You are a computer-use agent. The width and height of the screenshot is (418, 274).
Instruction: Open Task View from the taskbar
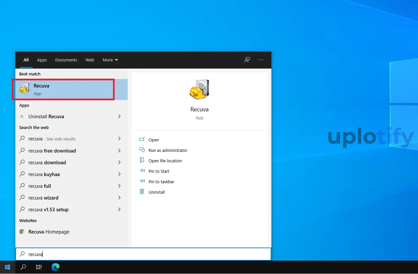(x=39, y=267)
